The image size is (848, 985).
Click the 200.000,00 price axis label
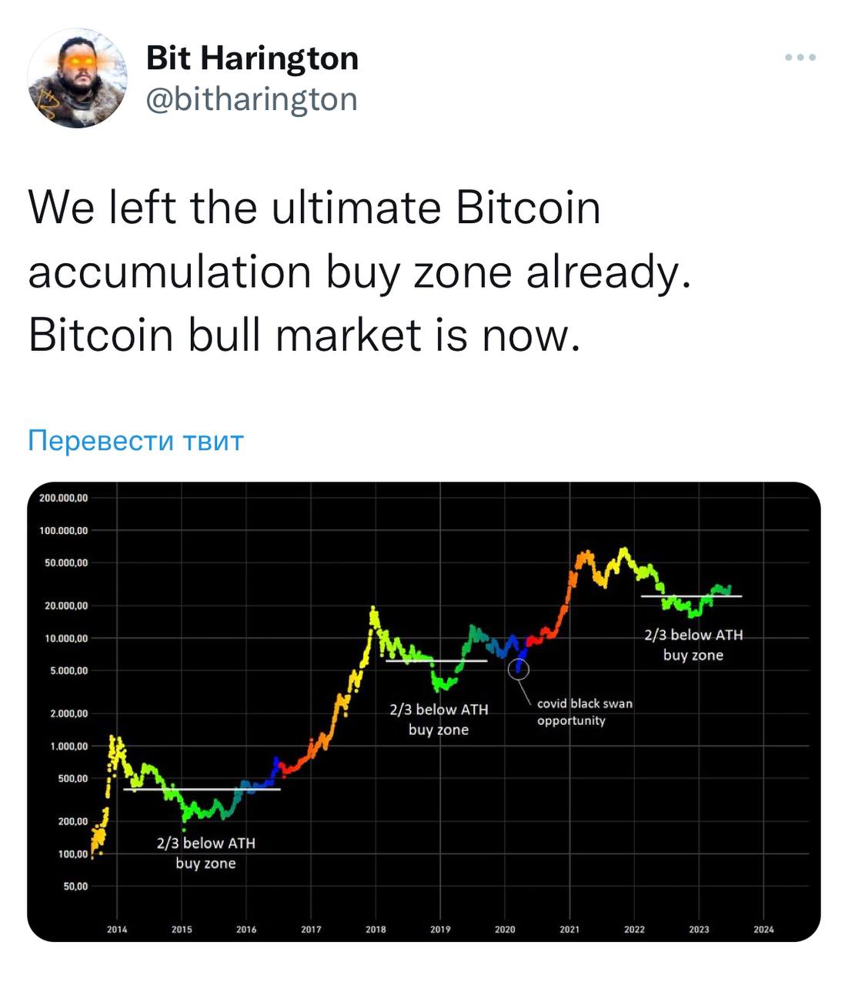64,499
